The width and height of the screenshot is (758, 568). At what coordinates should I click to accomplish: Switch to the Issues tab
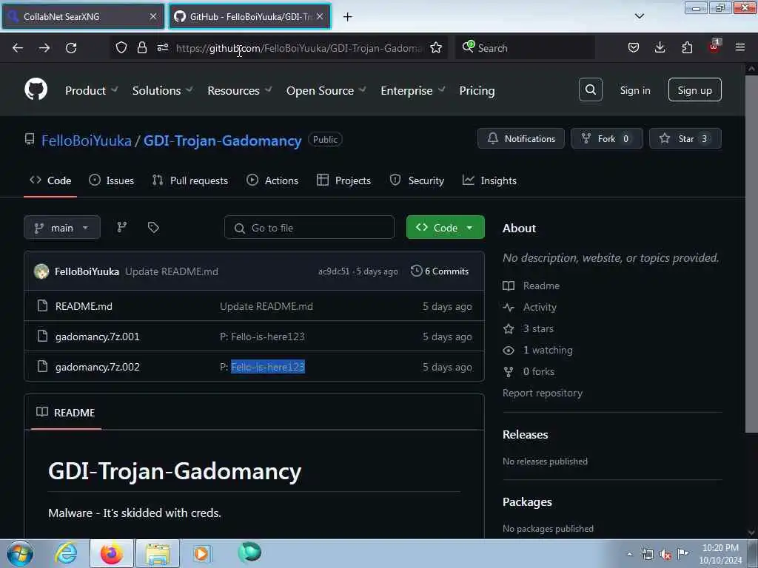[112, 180]
